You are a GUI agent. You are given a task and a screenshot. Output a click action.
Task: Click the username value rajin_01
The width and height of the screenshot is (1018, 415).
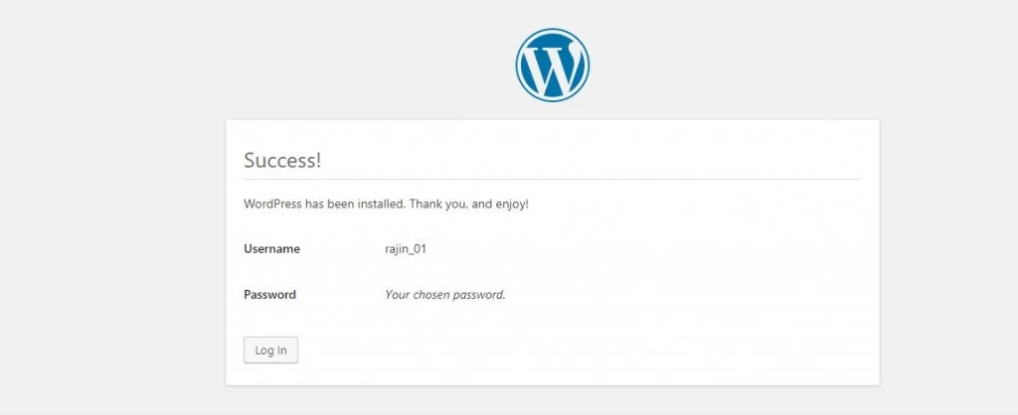pos(406,249)
